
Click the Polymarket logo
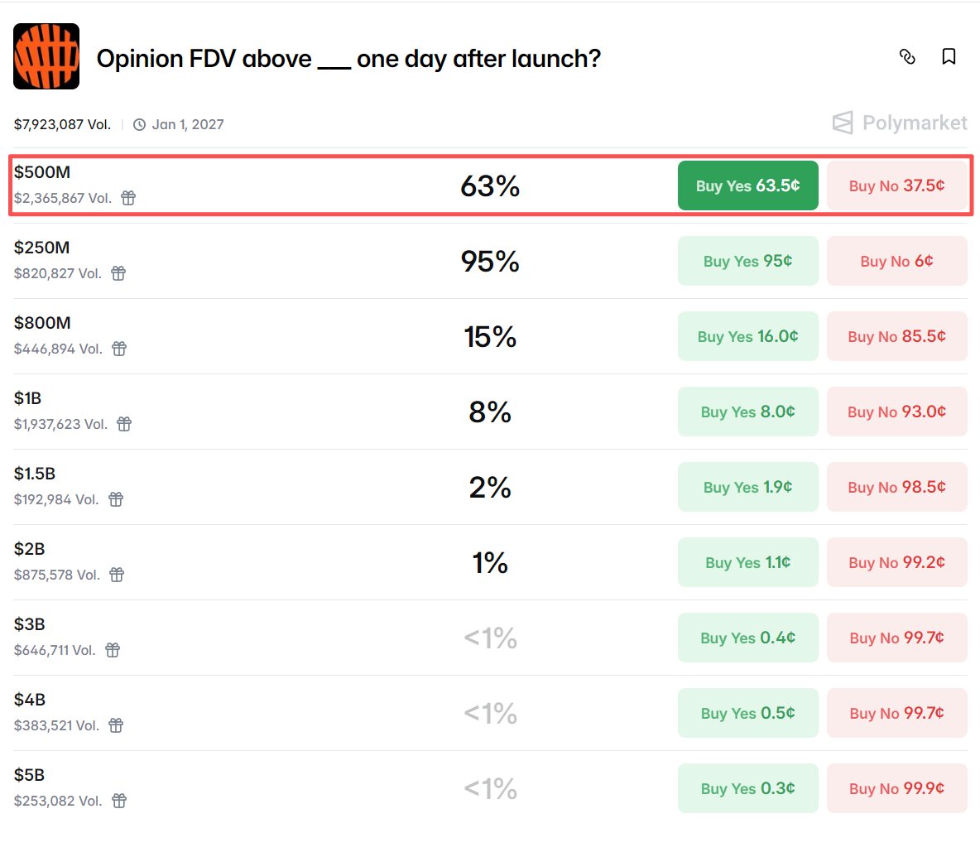[899, 123]
